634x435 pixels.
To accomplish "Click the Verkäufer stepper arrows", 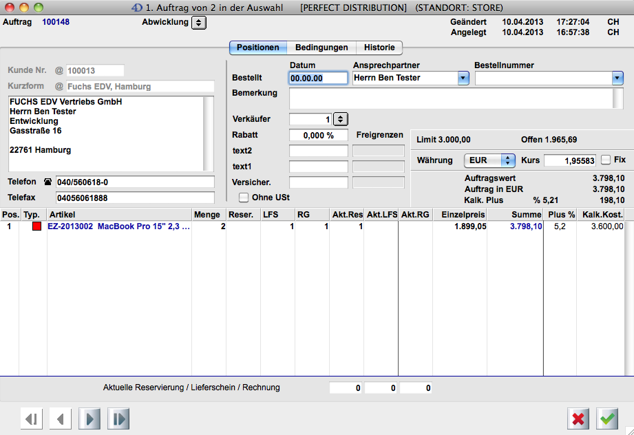I will click(x=341, y=119).
